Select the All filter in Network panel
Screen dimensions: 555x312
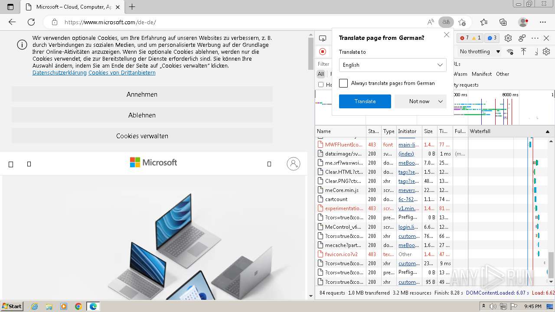point(321,74)
